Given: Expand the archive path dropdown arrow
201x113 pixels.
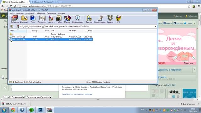Looking at the screenshot, I should pyautogui.click(x=156, y=26).
